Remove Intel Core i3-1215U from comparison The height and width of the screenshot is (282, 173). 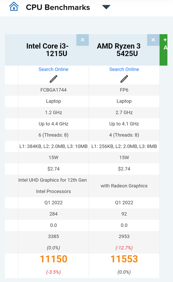83,40
